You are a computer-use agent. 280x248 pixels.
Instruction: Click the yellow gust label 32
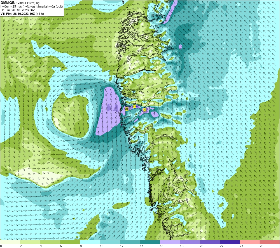(145, 110)
